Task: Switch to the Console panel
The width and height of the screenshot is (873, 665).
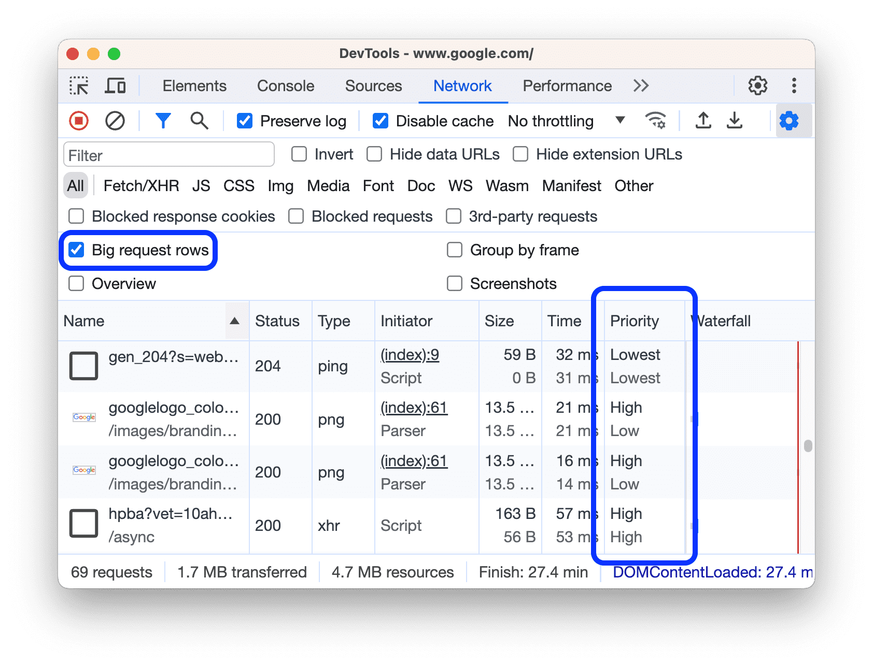Action: pos(285,85)
